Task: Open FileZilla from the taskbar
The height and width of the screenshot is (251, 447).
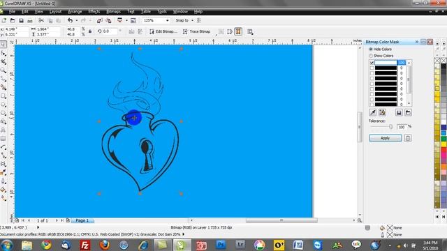Action: click(85, 245)
